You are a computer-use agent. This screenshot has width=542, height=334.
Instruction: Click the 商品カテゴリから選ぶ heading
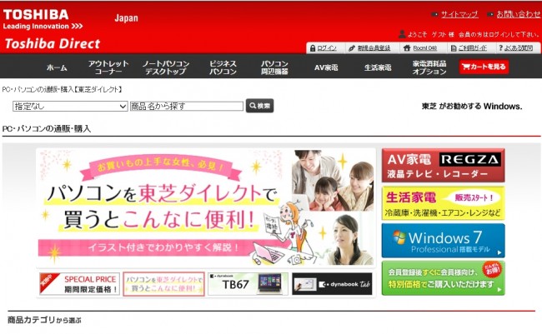pyautogui.click(x=44, y=320)
